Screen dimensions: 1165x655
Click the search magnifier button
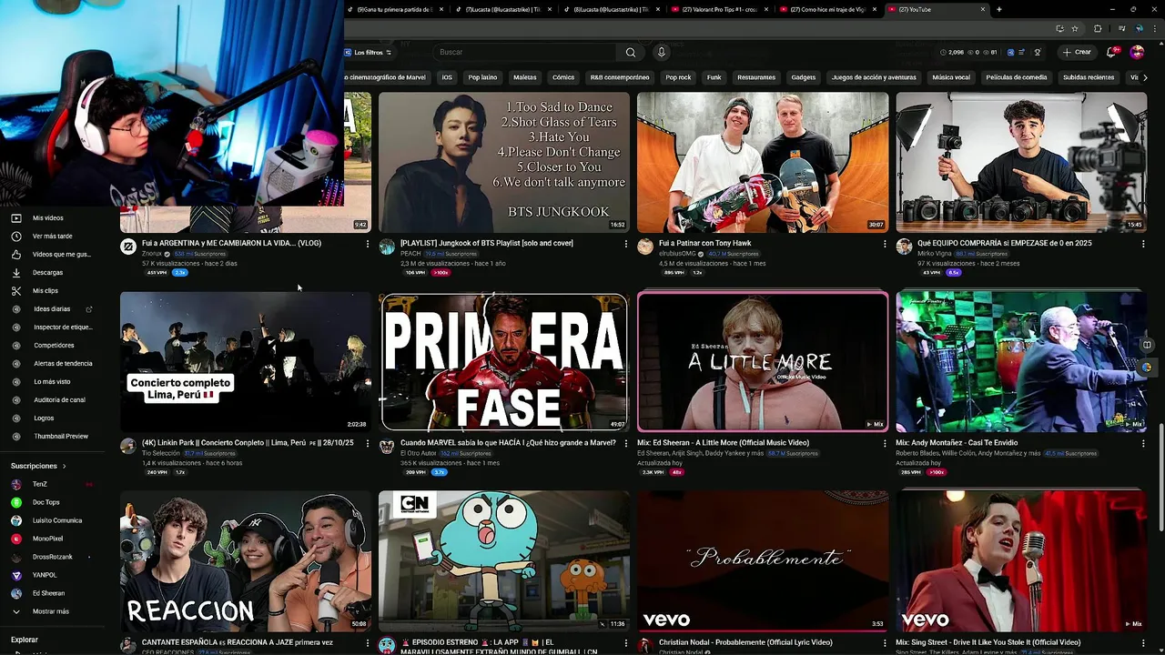tap(631, 53)
